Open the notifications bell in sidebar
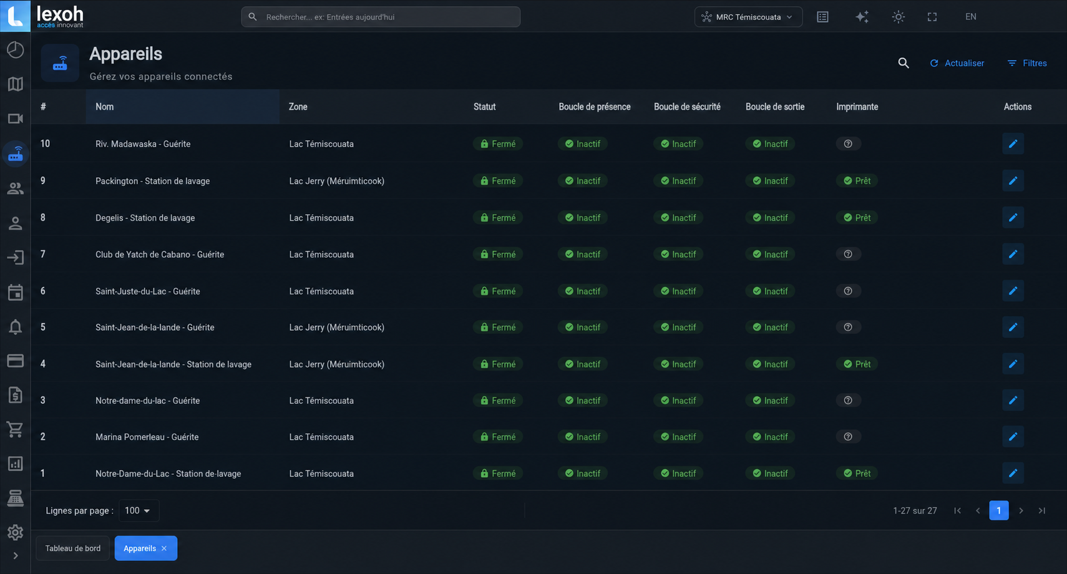The height and width of the screenshot is (574, 1067). pyautogui.click(x=15, y=326)
